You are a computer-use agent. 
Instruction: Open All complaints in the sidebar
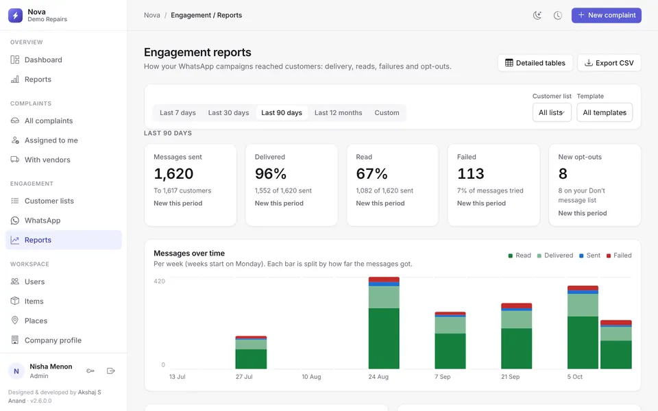pyautogui.click(x=64, y=121)
